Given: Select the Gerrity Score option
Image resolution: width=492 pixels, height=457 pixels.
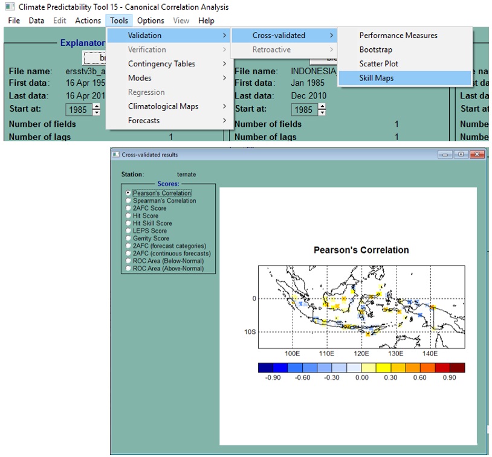Looking at the screenshot, I should [x=128, y=238].
